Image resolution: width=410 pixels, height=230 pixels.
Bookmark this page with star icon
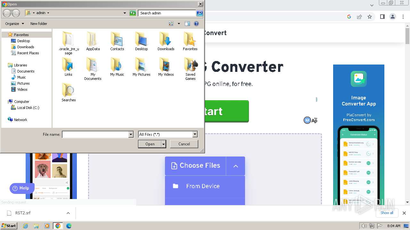[370, 17]
